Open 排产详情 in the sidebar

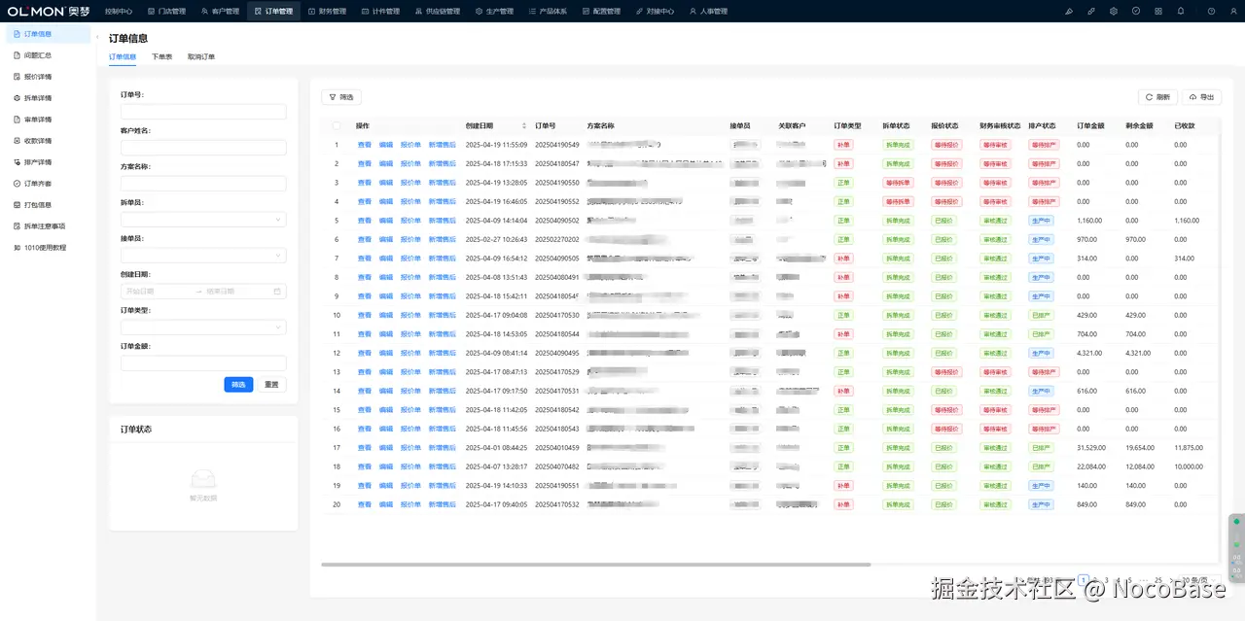tap(48, 162)
